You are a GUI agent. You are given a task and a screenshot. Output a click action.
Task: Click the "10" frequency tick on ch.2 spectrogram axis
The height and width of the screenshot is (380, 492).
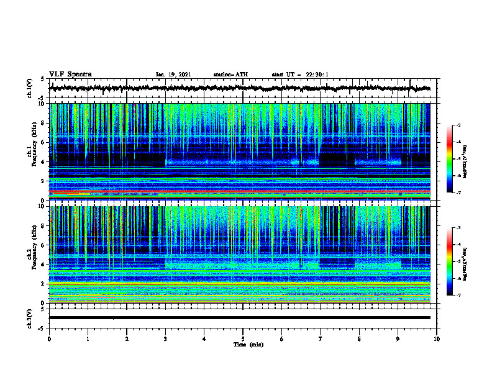click(43, 206)
